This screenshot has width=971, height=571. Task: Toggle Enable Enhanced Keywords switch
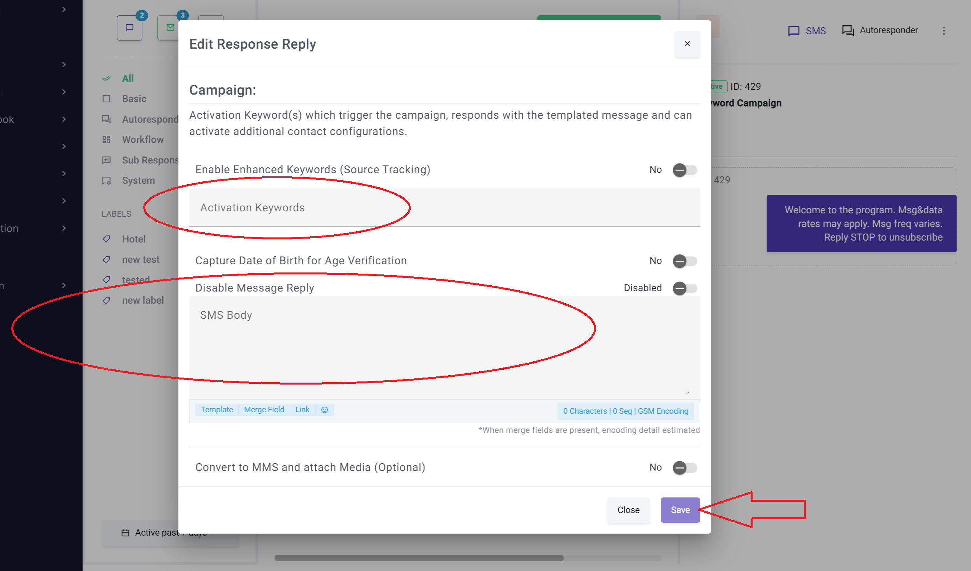684,170
